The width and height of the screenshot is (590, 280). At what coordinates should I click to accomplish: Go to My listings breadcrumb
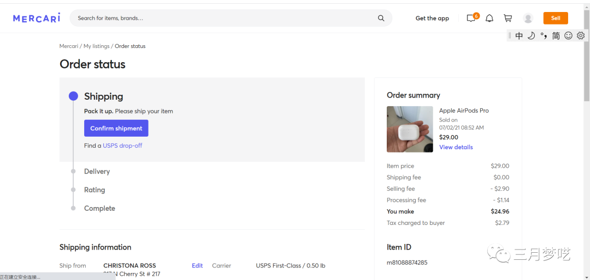click(x=97, y=46)
